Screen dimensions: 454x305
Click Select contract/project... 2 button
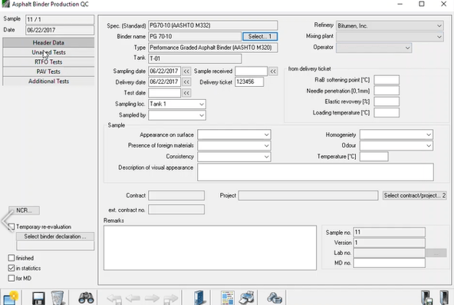[414, 195]
